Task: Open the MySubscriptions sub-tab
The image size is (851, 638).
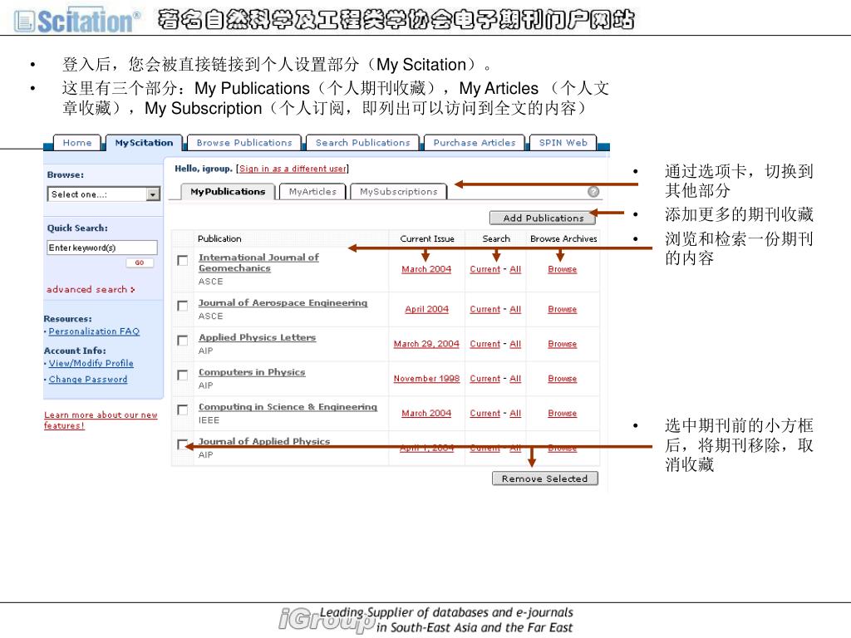Action: (x=398, y=192)
